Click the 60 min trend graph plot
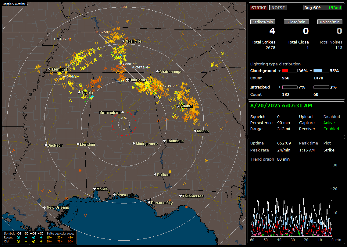Screen dimensions: 347x247 point(292,201)
